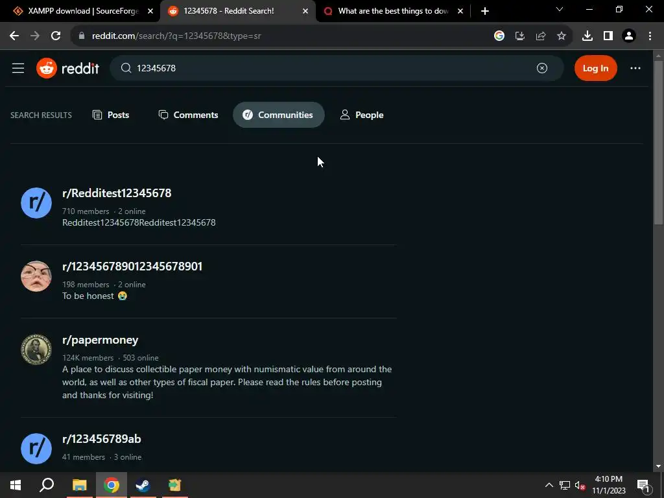The height and width of the screenshot is (498, 664).
Task: Open the r/papermoney community link
Action: click(x=101, y=340)
